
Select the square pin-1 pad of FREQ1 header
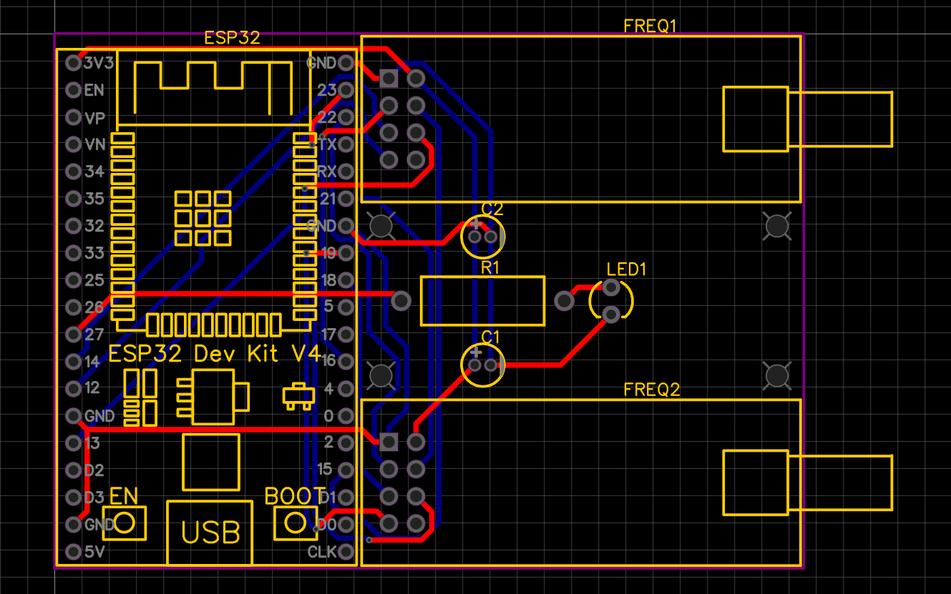pyautogui.click(x=389, y=78)
